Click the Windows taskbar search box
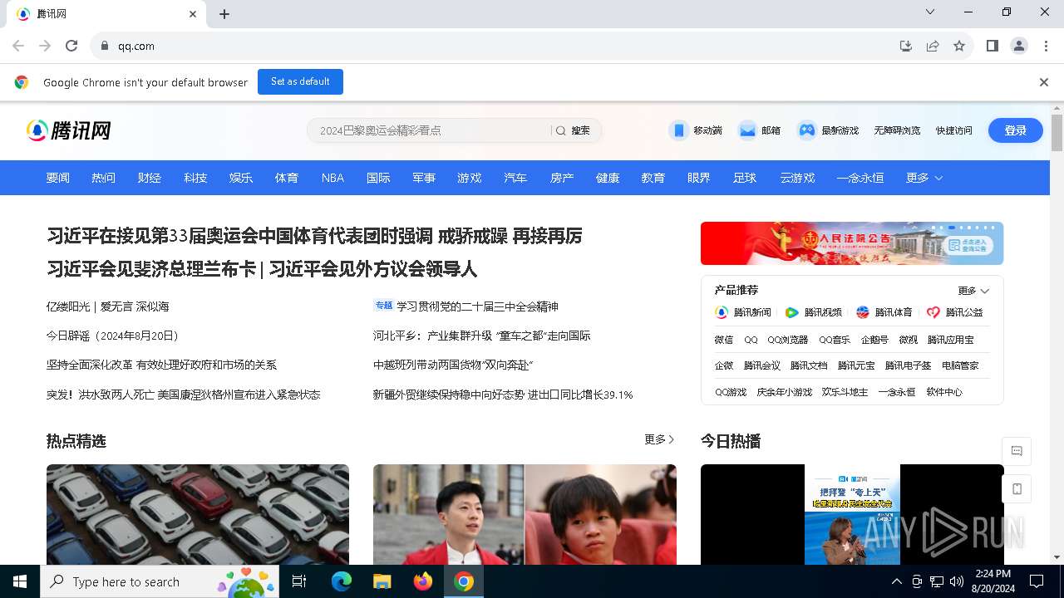 (158, 581)
